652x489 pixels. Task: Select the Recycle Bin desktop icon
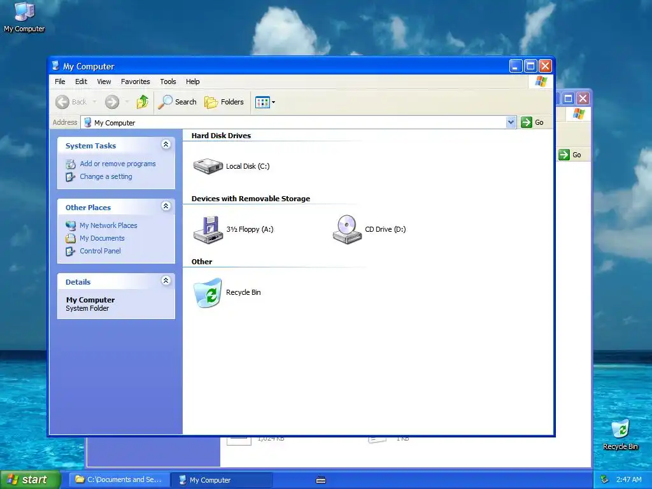tap(620, 435)
